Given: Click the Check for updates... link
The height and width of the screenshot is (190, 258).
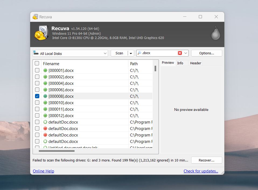Looking at the screenshot, I should point(201,171).
